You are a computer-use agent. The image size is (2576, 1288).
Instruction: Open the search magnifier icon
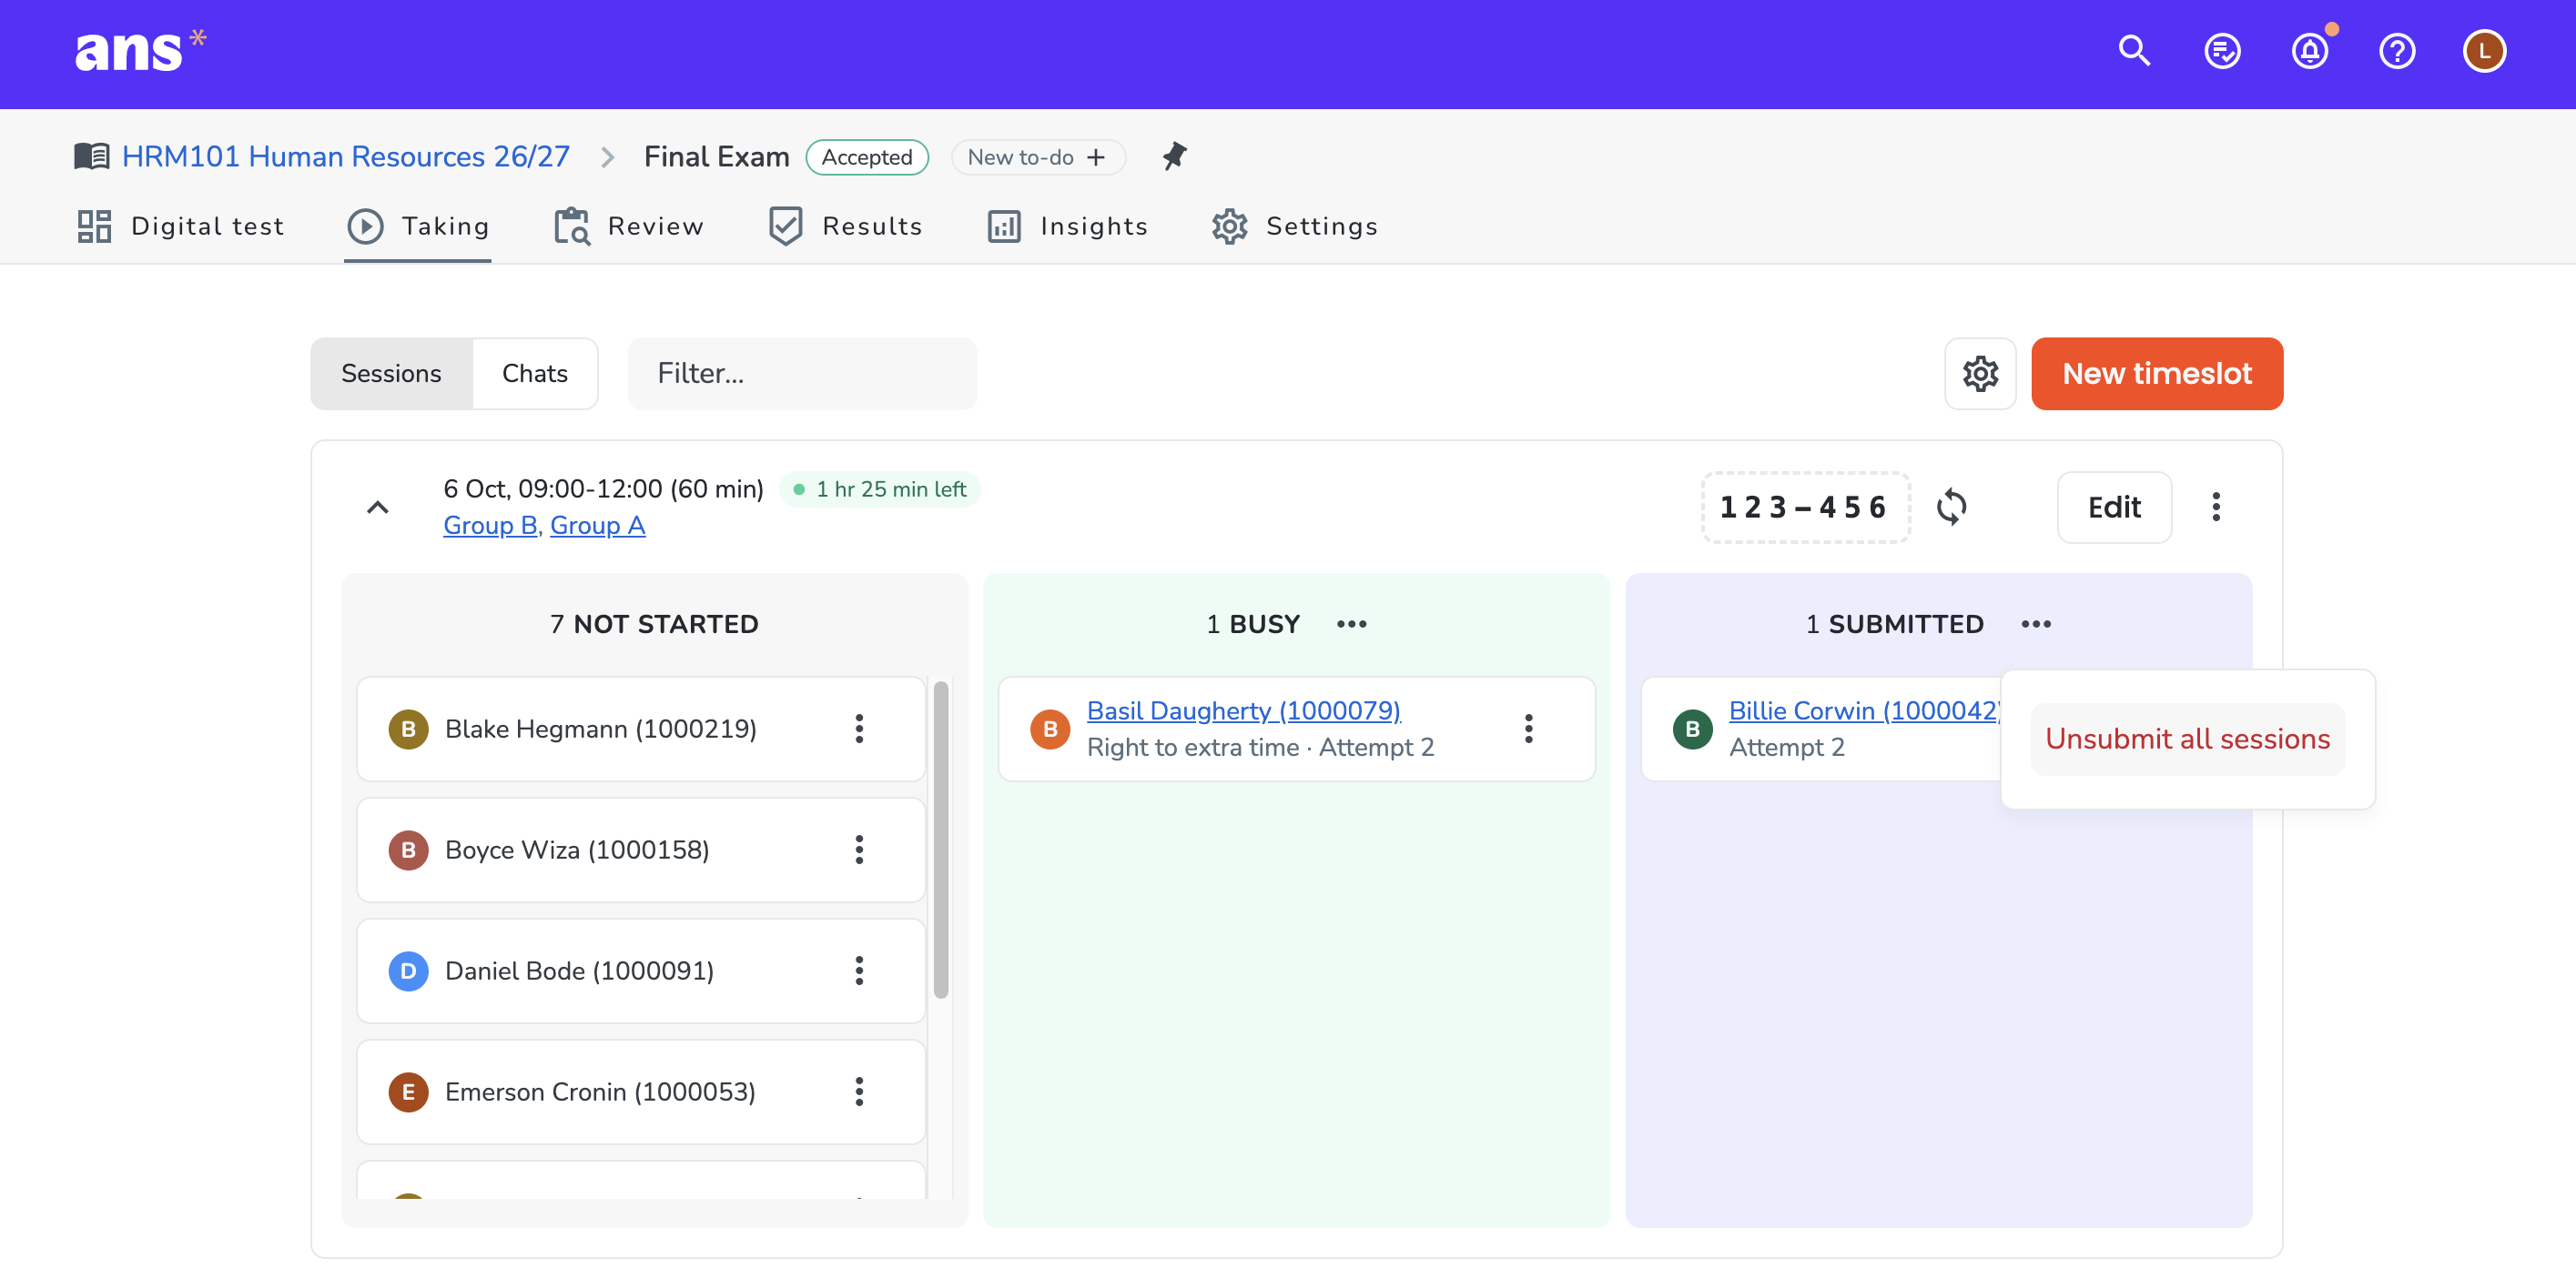tap(2134, 51)
